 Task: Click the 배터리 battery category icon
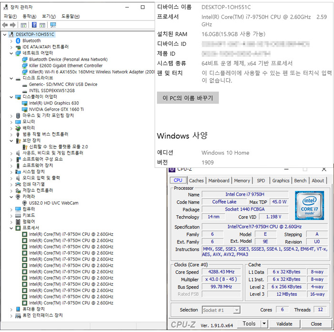click(x=18, y=128)
